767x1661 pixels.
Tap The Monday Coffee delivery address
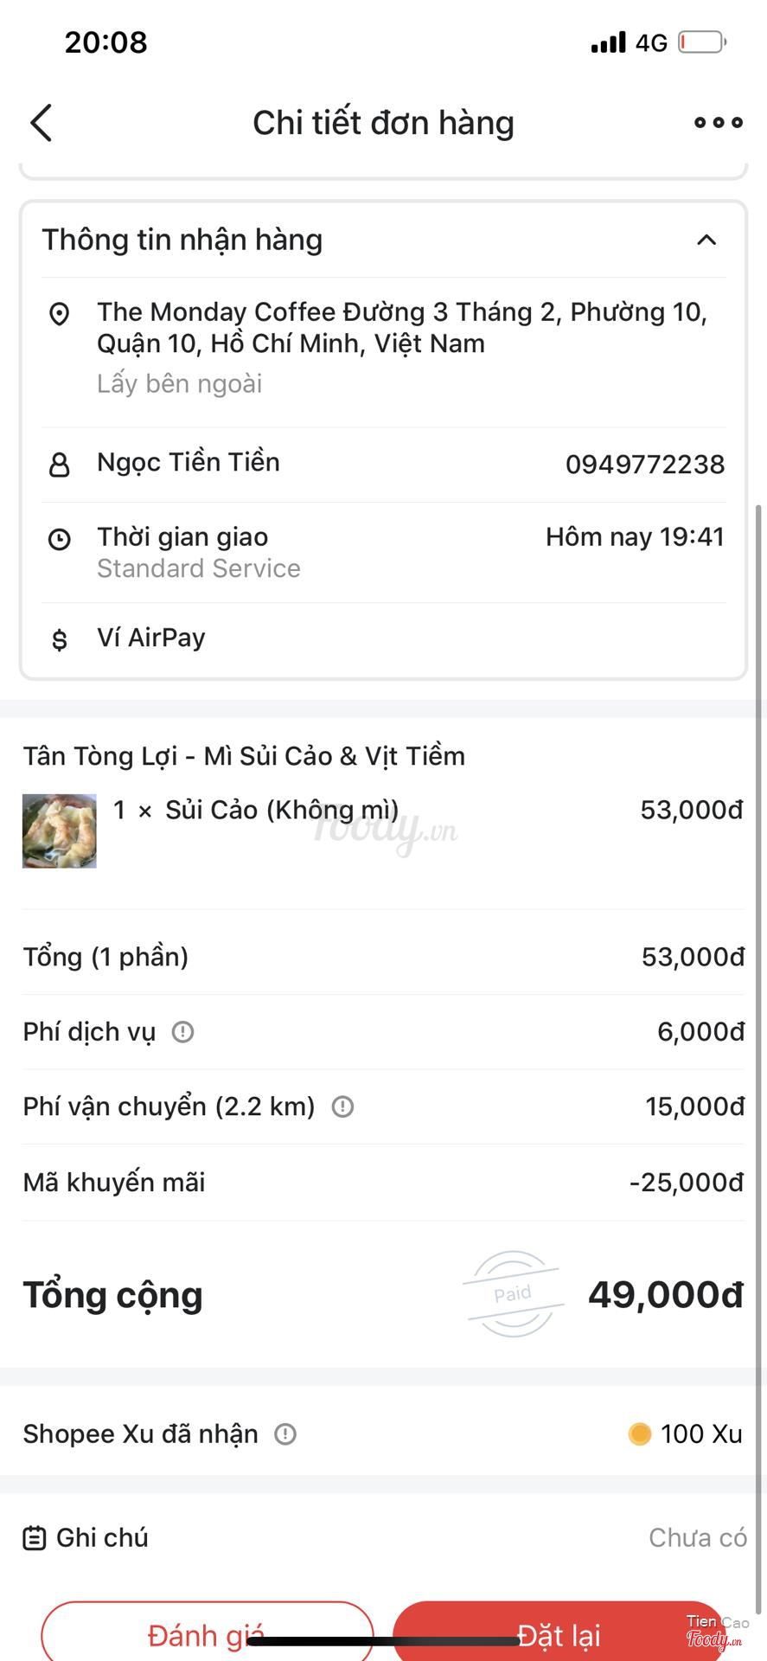[x=401, y=328]
